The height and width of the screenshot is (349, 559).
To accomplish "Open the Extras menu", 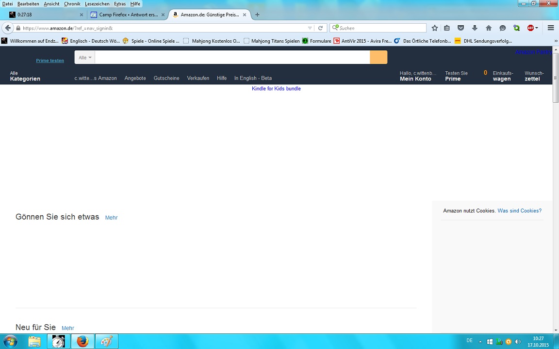I will coord(120,3).
